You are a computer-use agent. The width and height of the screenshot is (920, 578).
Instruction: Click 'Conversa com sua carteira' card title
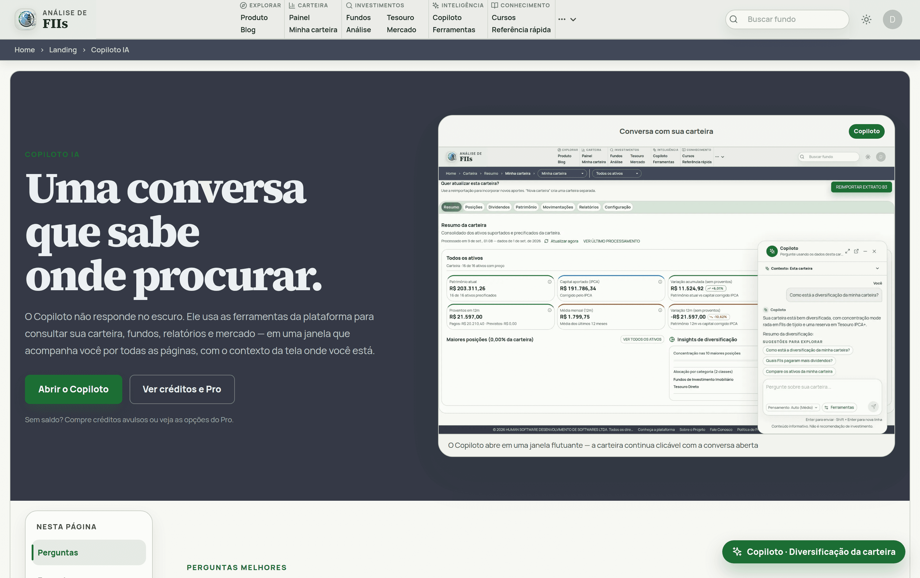coord(666,131)
